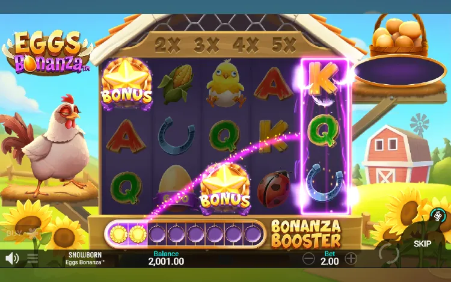Toggle the lightning turbo spin icon
The height and width of the screenshot is (282, 451).
[438, 216]
